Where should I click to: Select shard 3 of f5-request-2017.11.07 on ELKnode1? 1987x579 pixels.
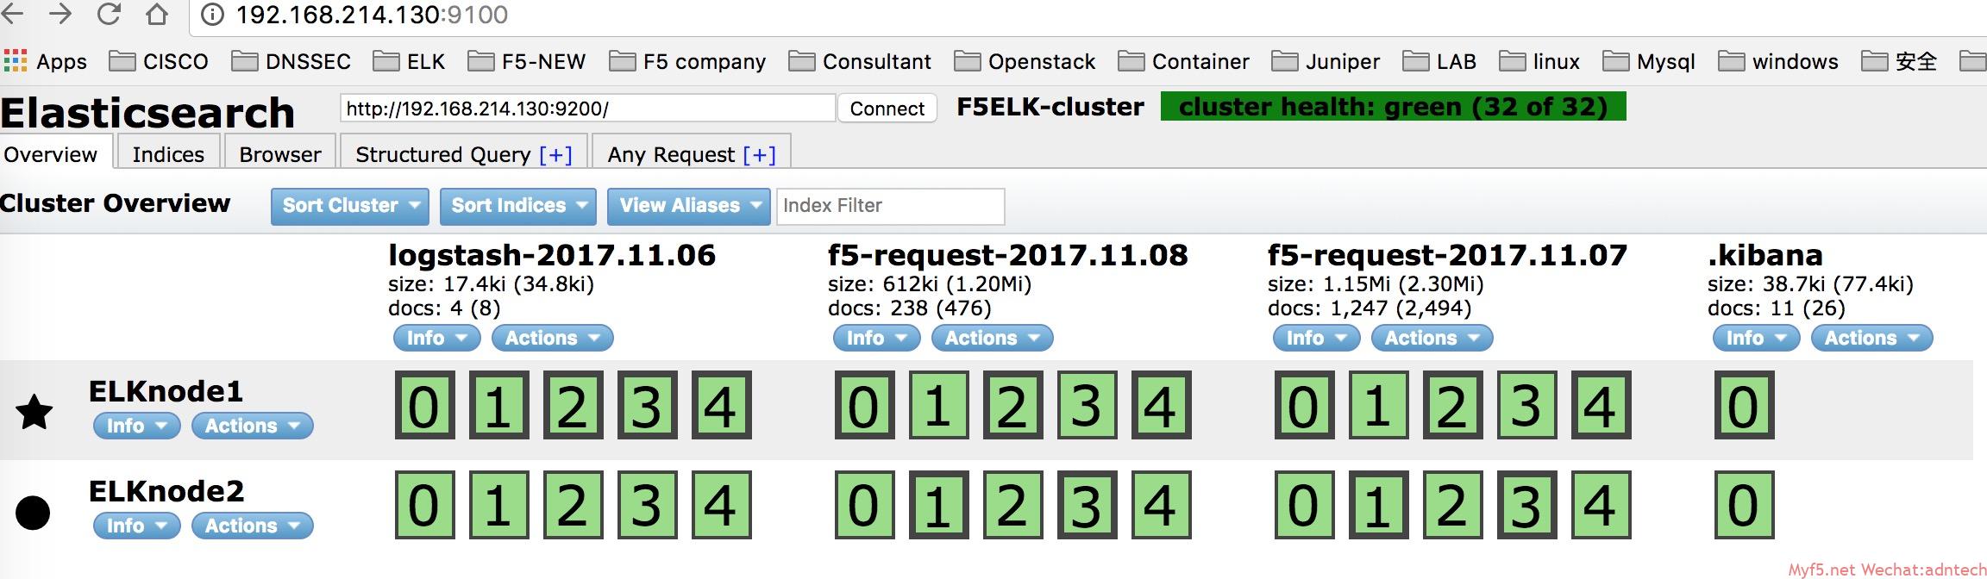tap(1526, 405)
